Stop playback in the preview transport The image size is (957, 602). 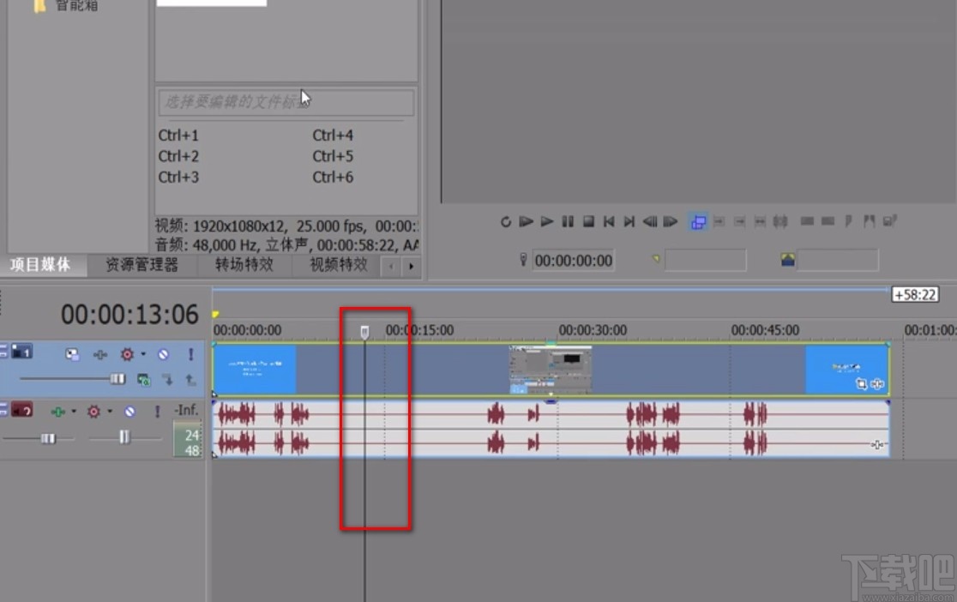click(588, 222)
